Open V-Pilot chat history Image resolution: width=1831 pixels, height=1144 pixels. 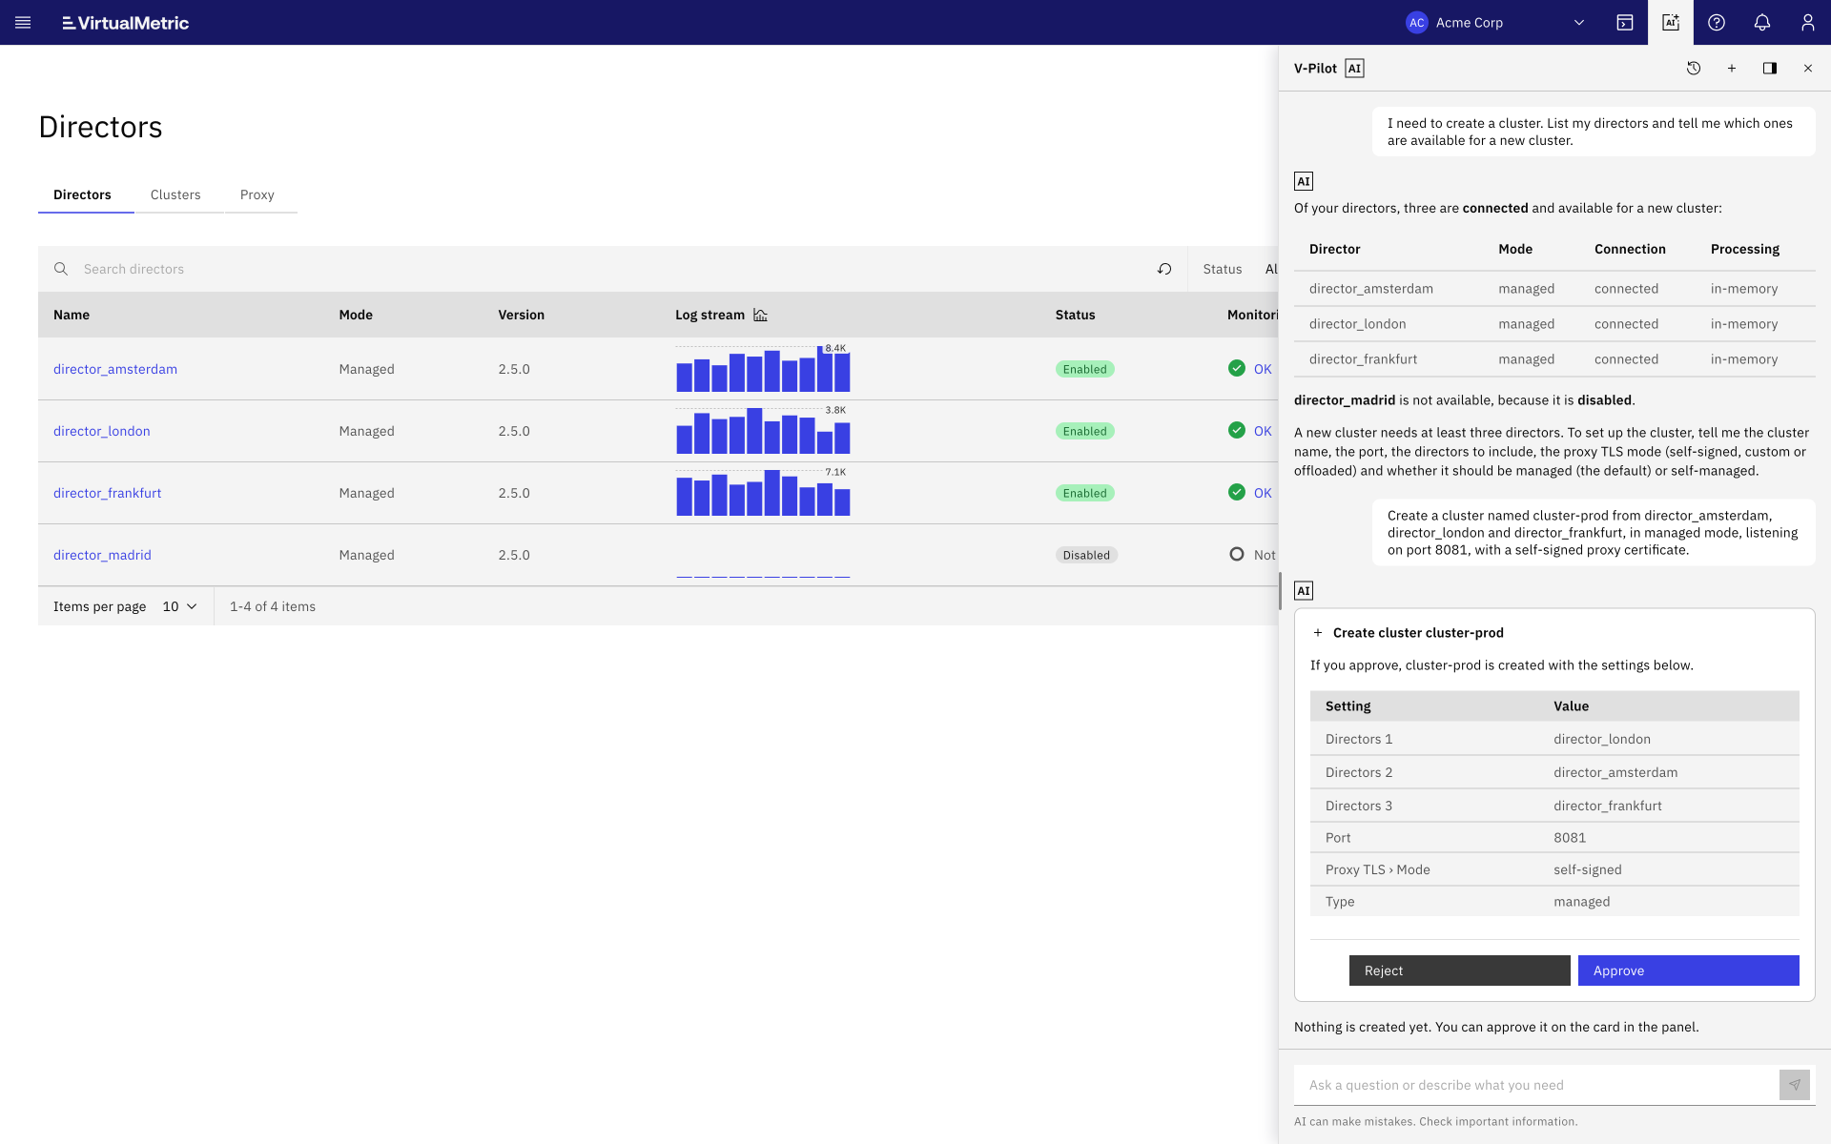click(1694, 69)
